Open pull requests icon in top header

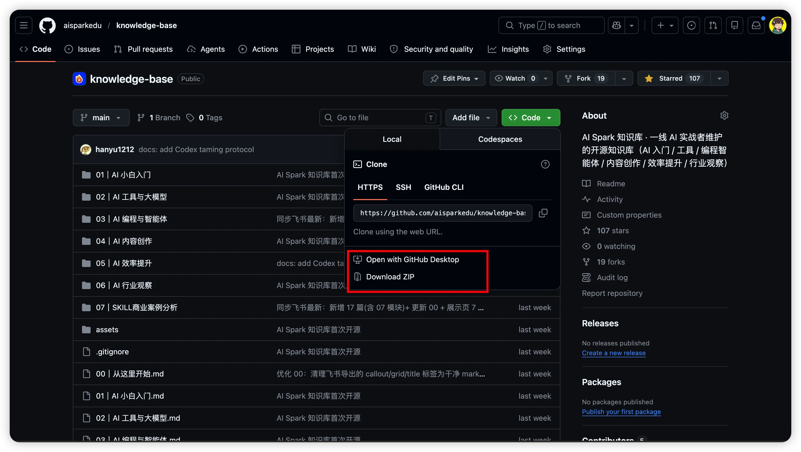point(713,25)
